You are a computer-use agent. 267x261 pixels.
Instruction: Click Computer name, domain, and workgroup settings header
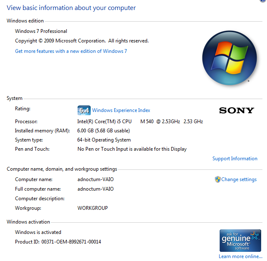click(x=62, y=169)
